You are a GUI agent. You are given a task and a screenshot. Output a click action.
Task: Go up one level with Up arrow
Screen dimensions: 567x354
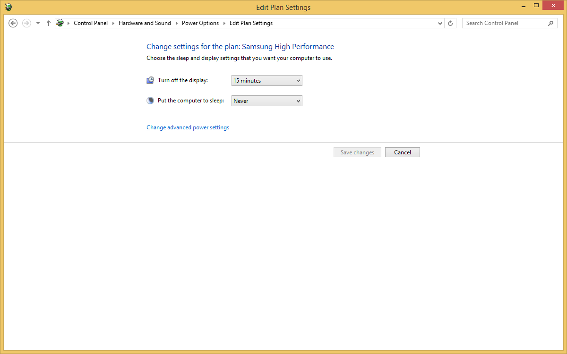tap(49, 23)
